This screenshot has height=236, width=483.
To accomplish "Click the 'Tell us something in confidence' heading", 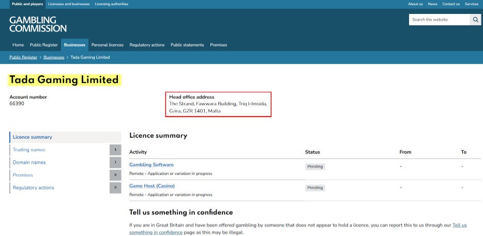I will click(181, 212).
